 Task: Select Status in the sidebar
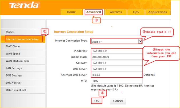click(10, 32)
